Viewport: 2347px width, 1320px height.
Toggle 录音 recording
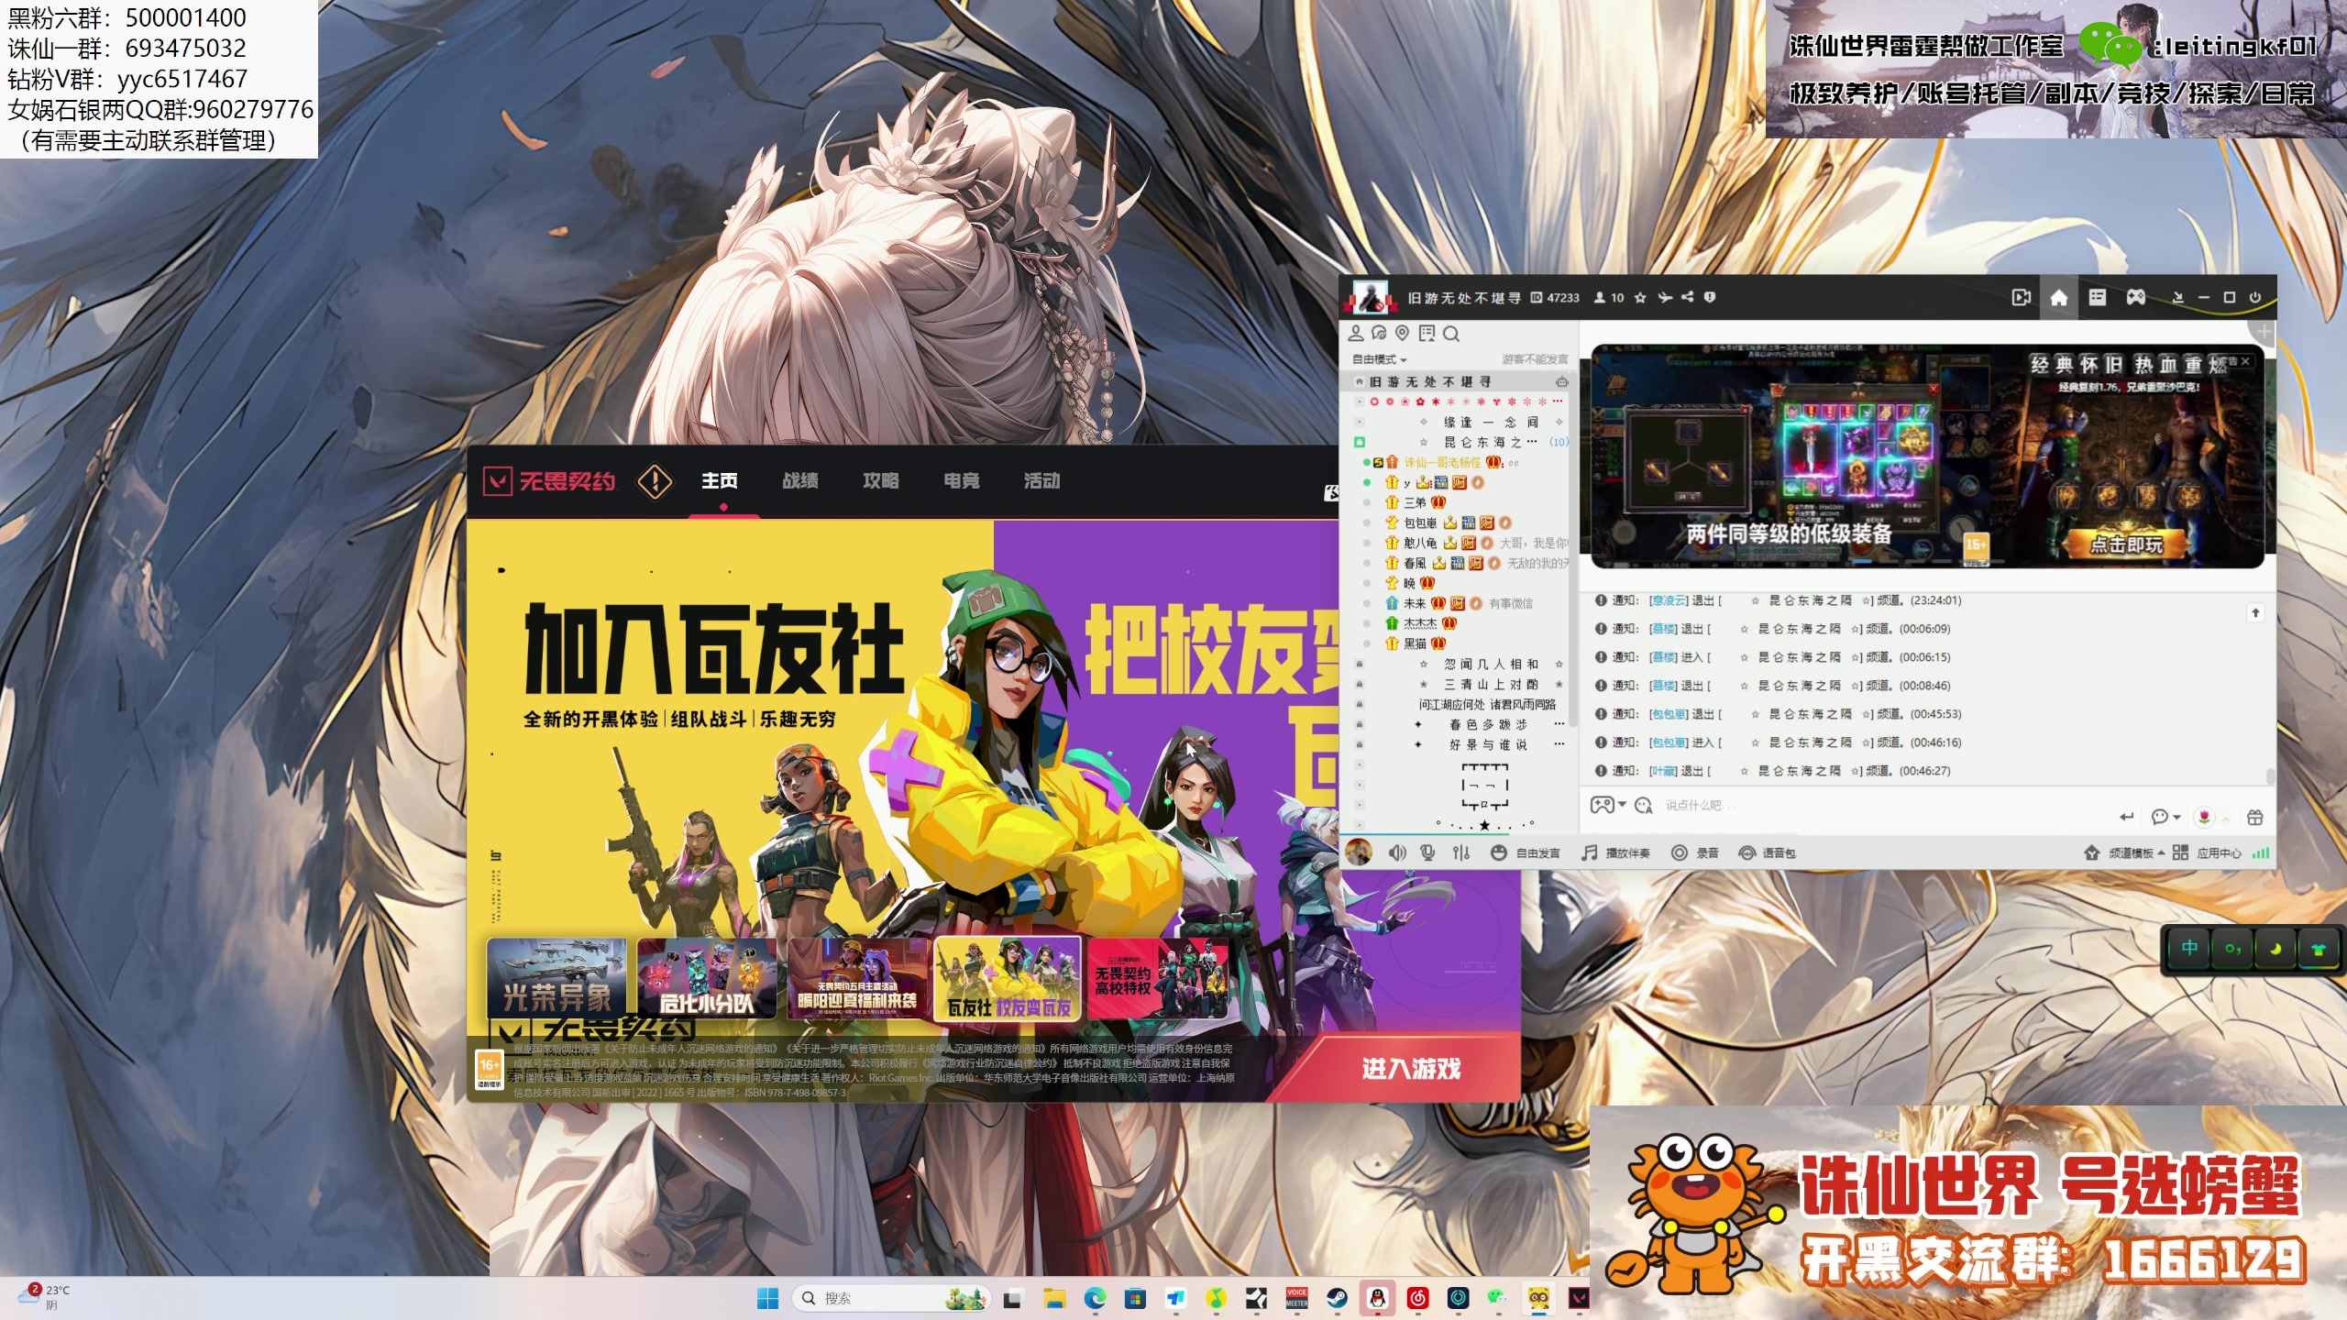click(1695, 853)
